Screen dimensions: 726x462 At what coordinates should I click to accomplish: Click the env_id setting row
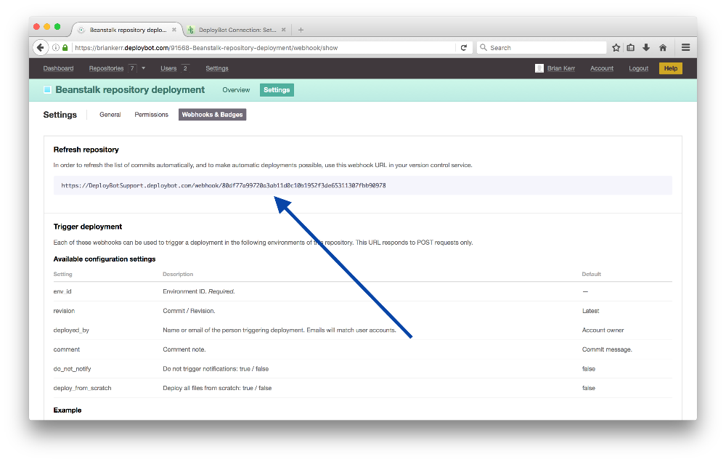point(362,291)
